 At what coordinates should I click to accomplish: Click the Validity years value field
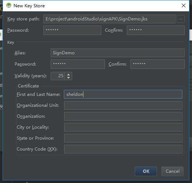[58, 76]
